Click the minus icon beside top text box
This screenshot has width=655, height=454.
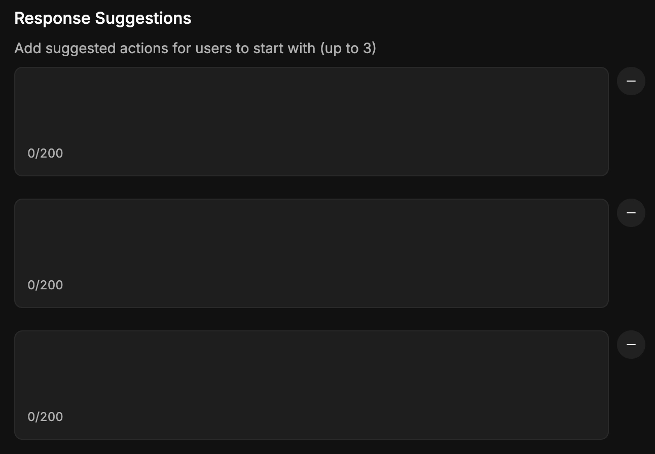(x=631, y=81)
